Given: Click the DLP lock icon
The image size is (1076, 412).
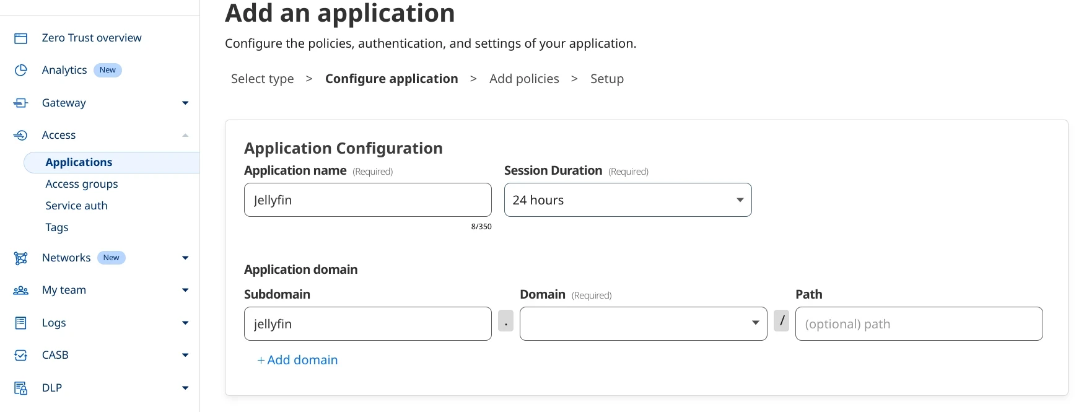Looking at the screenshot, I should click(20, 388).
